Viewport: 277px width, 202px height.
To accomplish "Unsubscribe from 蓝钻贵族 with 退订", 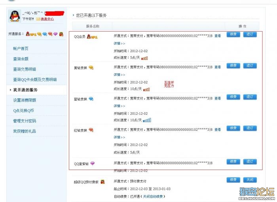I will (250, 97).
